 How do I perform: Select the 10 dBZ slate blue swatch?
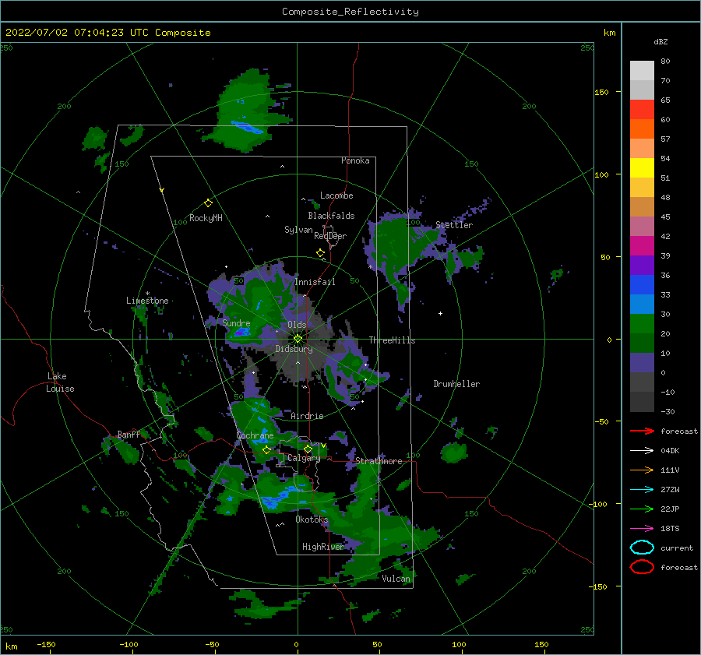[x=642, y=362]
